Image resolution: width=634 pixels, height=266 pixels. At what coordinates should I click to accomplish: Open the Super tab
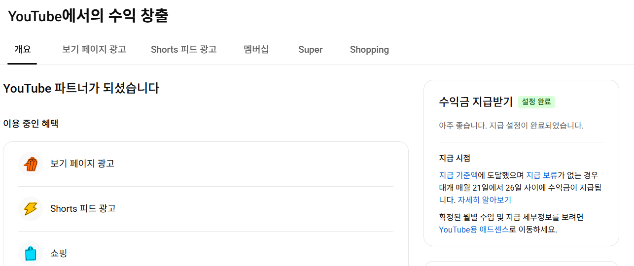point(310,49)
